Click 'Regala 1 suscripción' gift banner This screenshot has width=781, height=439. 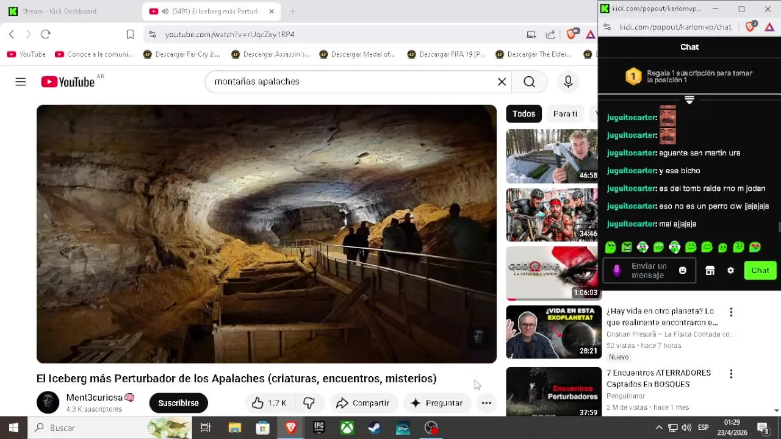pyautogui.click(x=689, y=76)
